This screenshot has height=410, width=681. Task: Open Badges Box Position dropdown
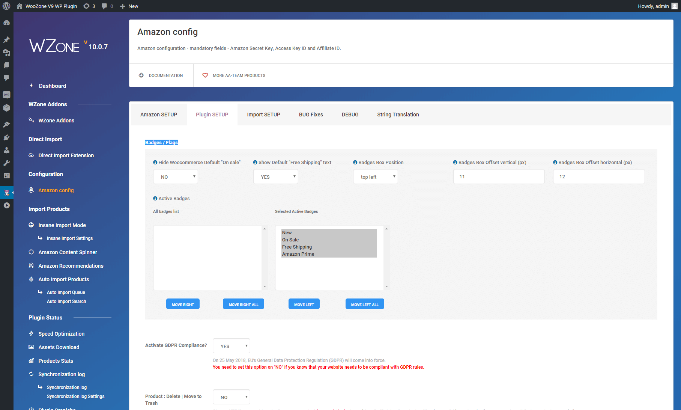point(375,176)
